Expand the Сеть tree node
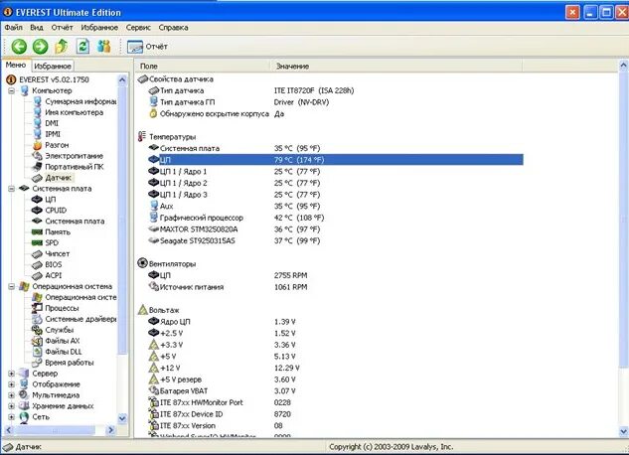This screenshot has height=455, width=629. tap(11, 417)
